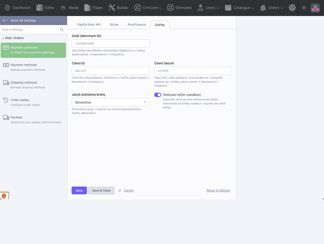
Task: Switch to the Stripe tab
Action: [114, 25]
